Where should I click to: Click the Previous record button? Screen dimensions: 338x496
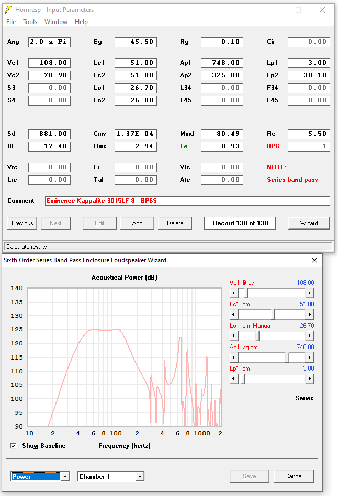click(x=22, y=223)
